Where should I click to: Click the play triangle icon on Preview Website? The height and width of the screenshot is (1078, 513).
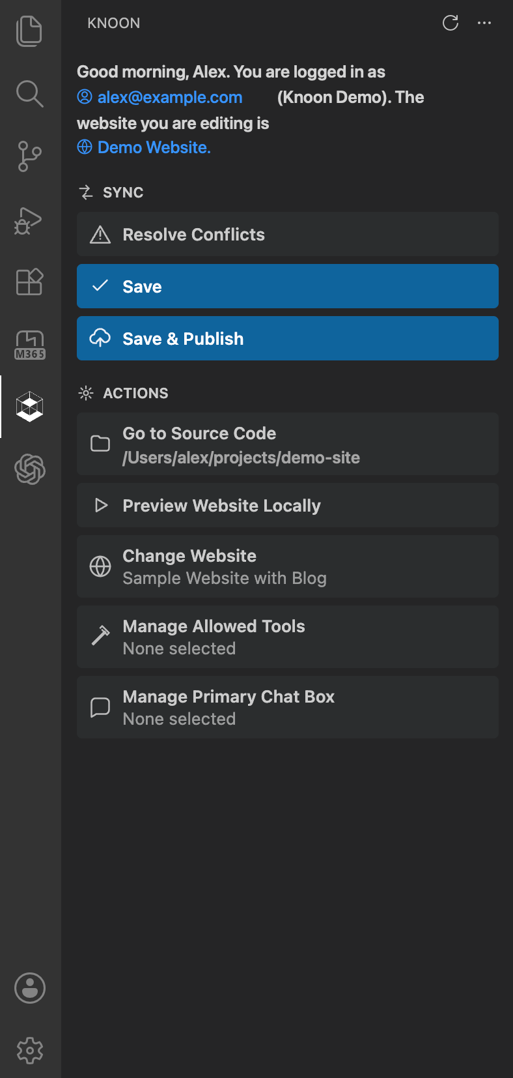[101, 505]
